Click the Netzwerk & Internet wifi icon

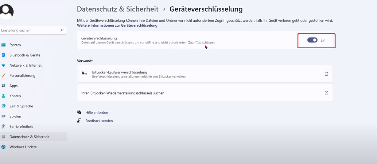(x=3, y=65)
